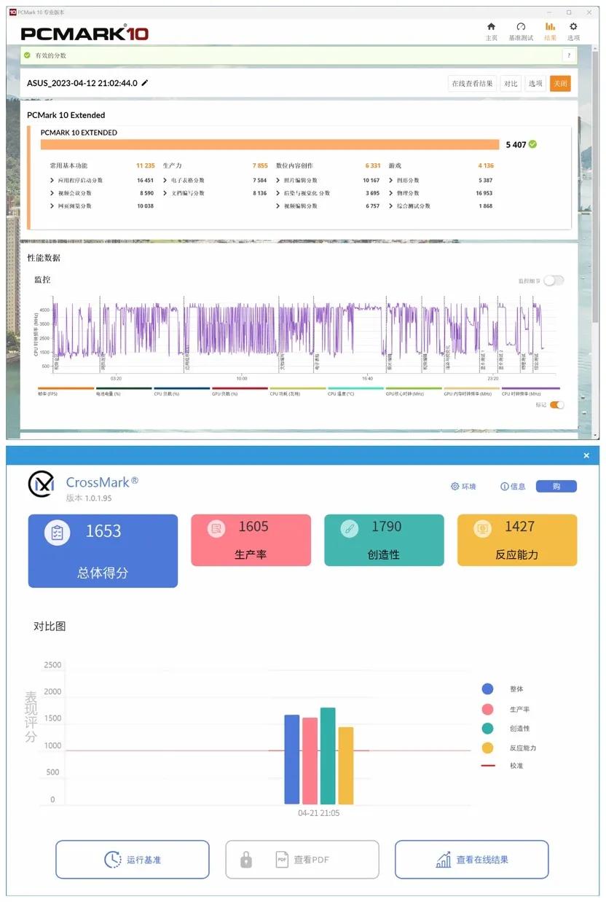
Task: Click the lock icon on the 查看PDF button
Action: [245, 859]
